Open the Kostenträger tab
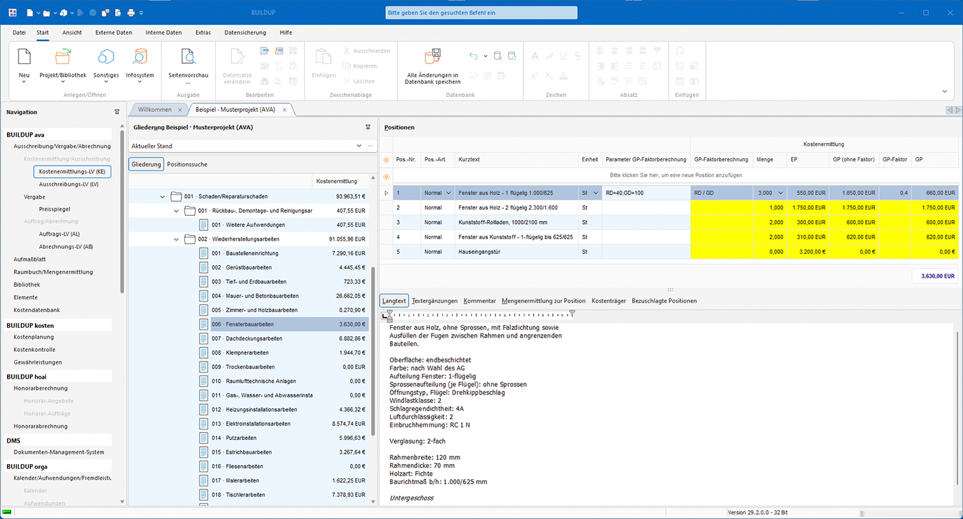 click(609, 300)
